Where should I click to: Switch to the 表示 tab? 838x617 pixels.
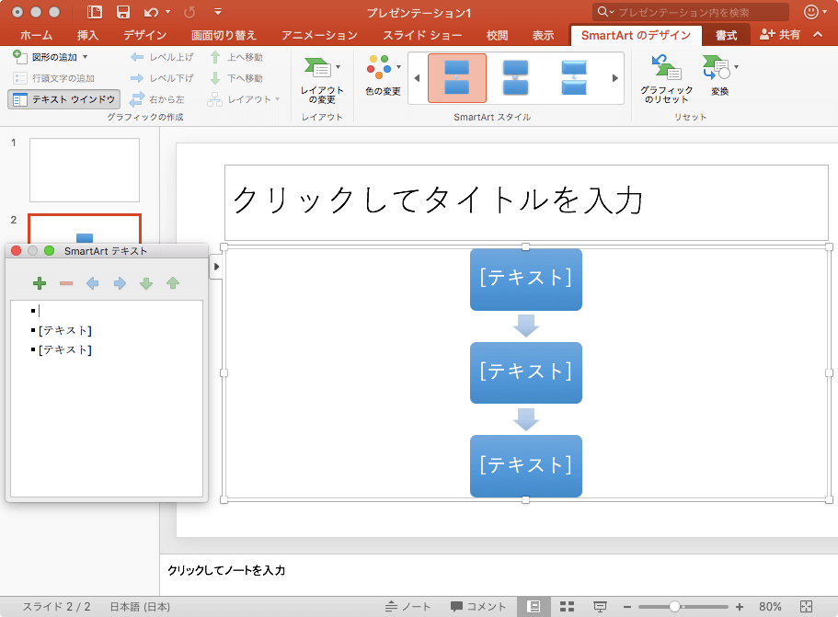click(x=543, y=35)
